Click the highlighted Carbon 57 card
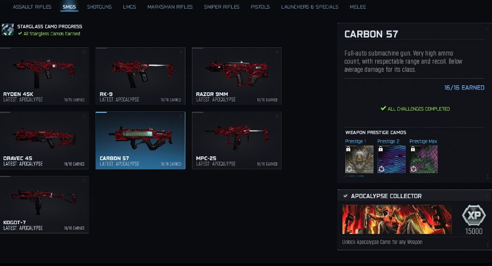The height and width of the screenshot is (266, 492). (140, 141)
